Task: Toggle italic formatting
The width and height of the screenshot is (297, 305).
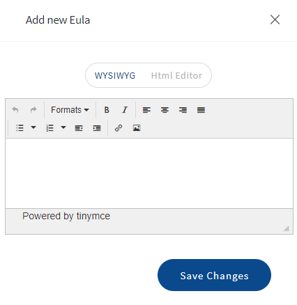Action: [x=125, y=110]
